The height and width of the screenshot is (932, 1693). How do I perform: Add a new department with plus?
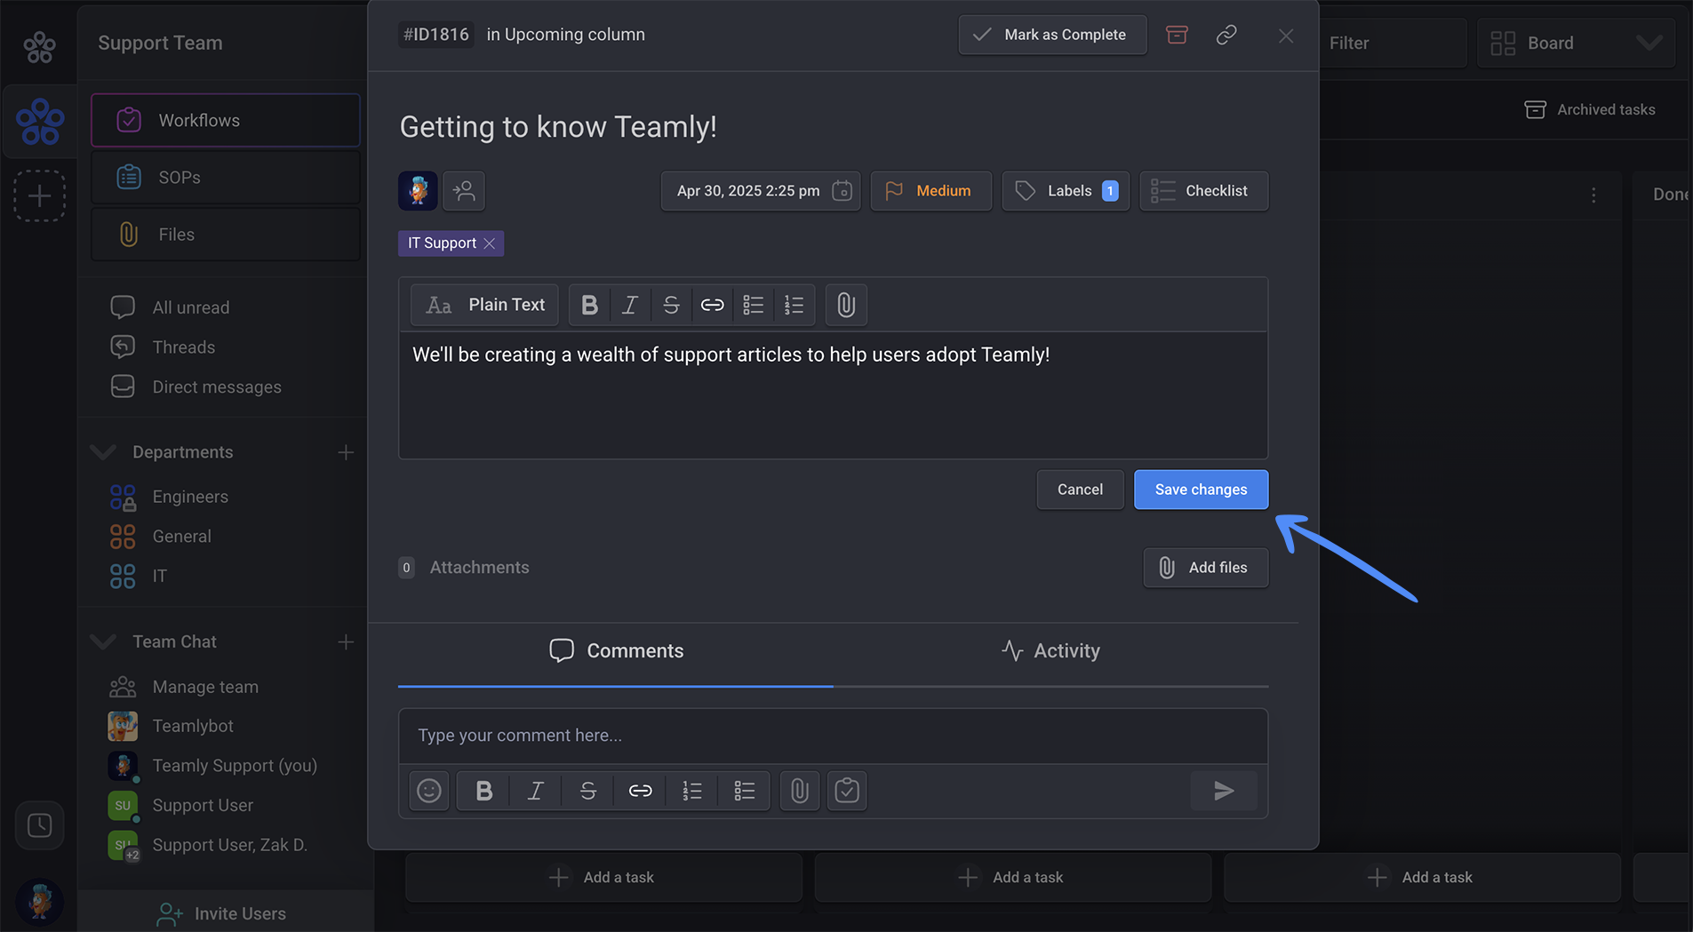[346, 452]
